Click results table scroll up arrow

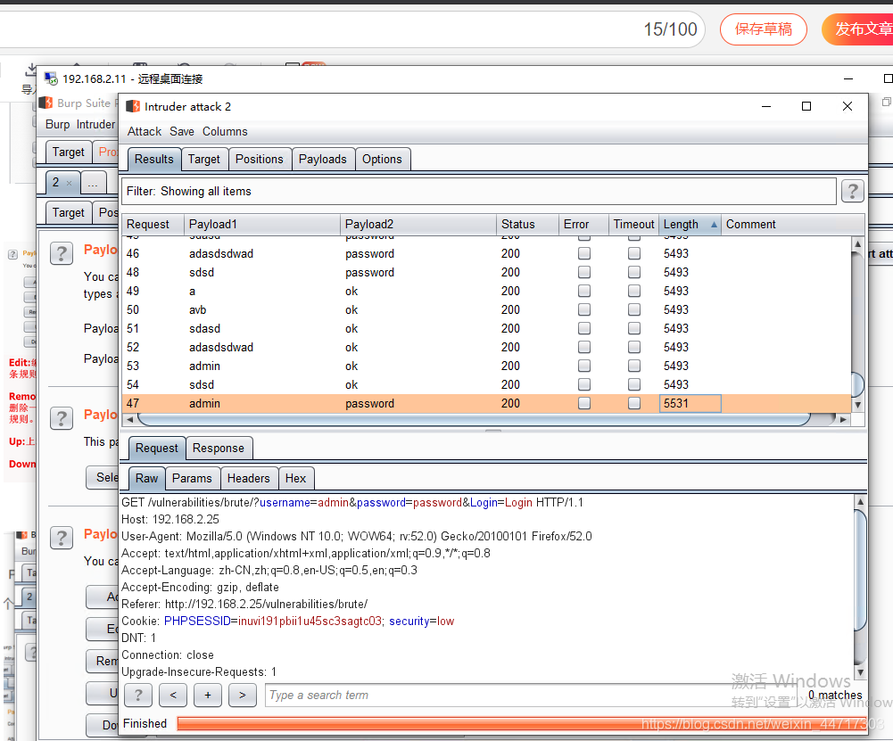(x=857, y=244)
